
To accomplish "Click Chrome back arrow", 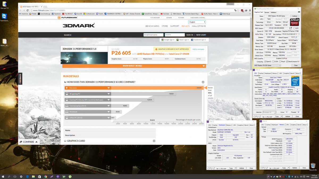I will 20,10.
